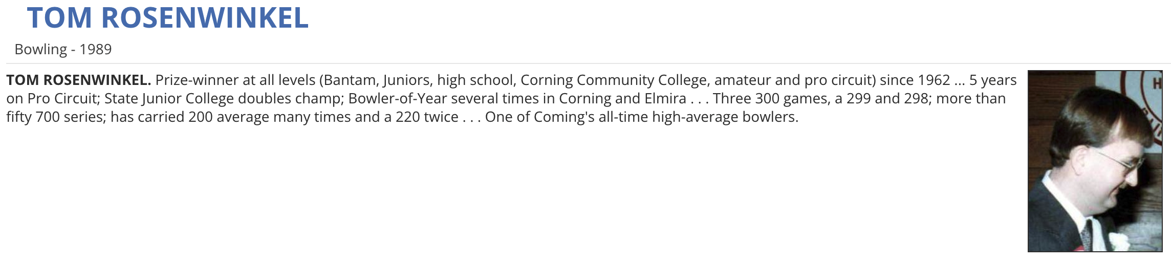The image size is (1171, 262).
Task: Click the 'Bowling - 1989' subtitle
Action: pos(63,49)
